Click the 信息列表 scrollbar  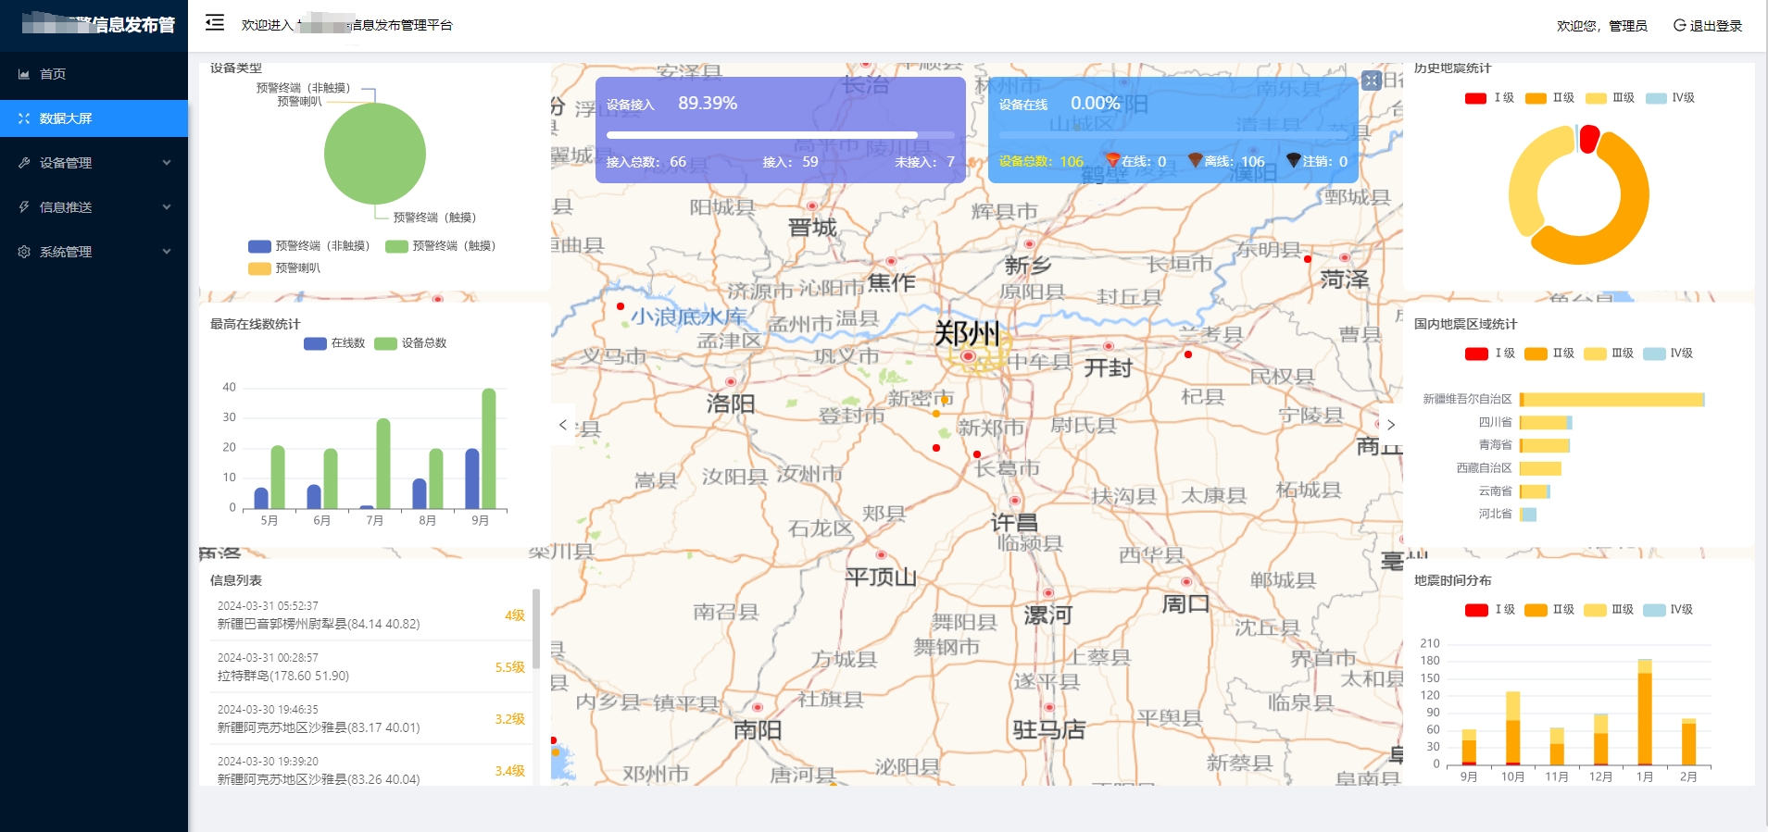(x=535, y=628)
